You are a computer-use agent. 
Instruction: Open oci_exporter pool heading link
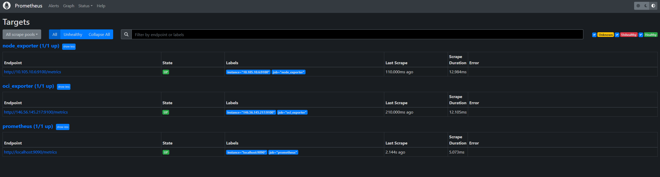(28, 86)
